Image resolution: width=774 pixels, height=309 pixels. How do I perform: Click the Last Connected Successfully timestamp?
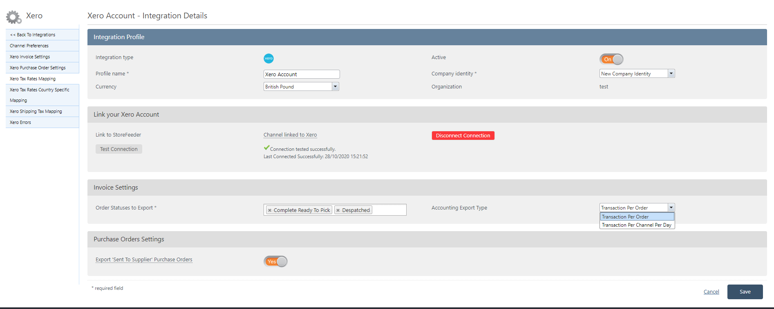315,157
